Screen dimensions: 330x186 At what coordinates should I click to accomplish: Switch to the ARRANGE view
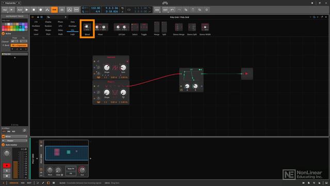click(14, 183)
